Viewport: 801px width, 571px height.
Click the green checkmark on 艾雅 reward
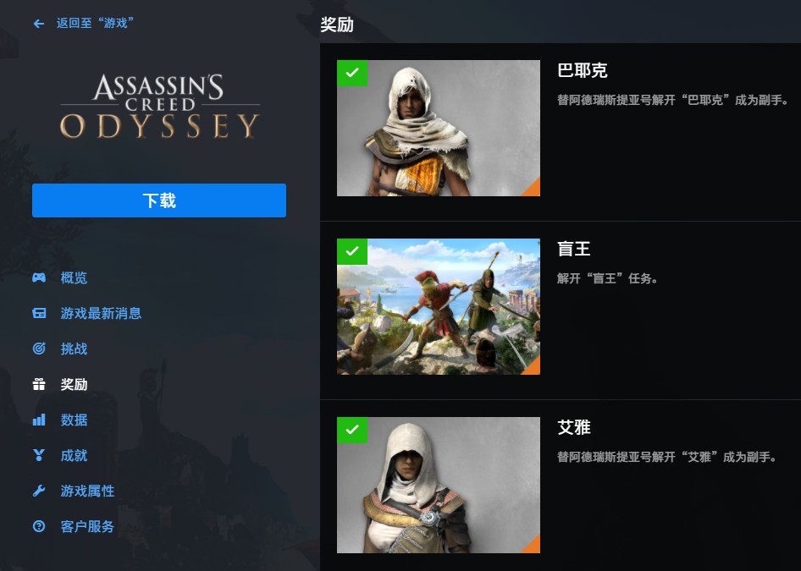pyautogui.click(x=352, y=431)
